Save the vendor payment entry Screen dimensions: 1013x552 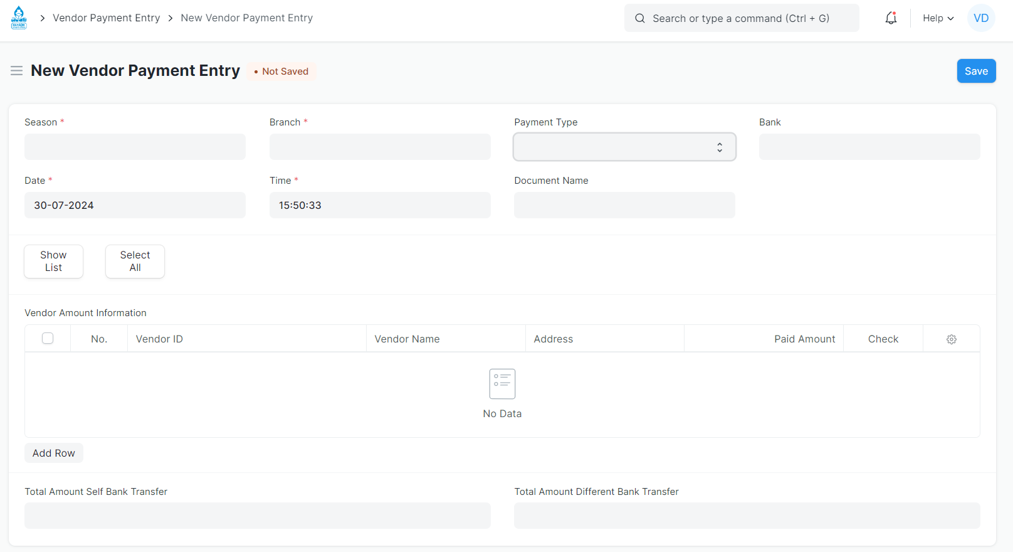point(976,71)
